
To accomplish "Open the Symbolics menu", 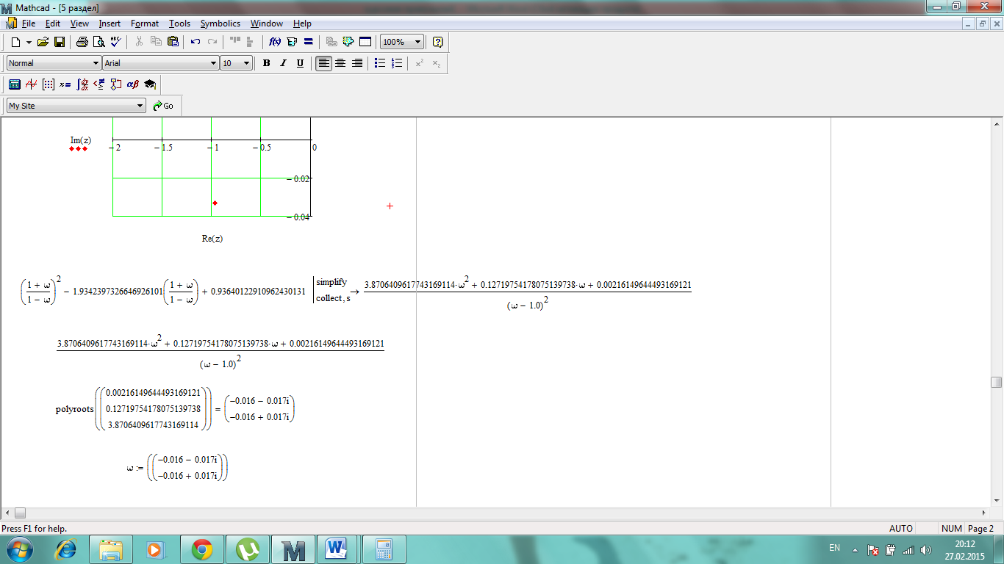I will 220,23.
